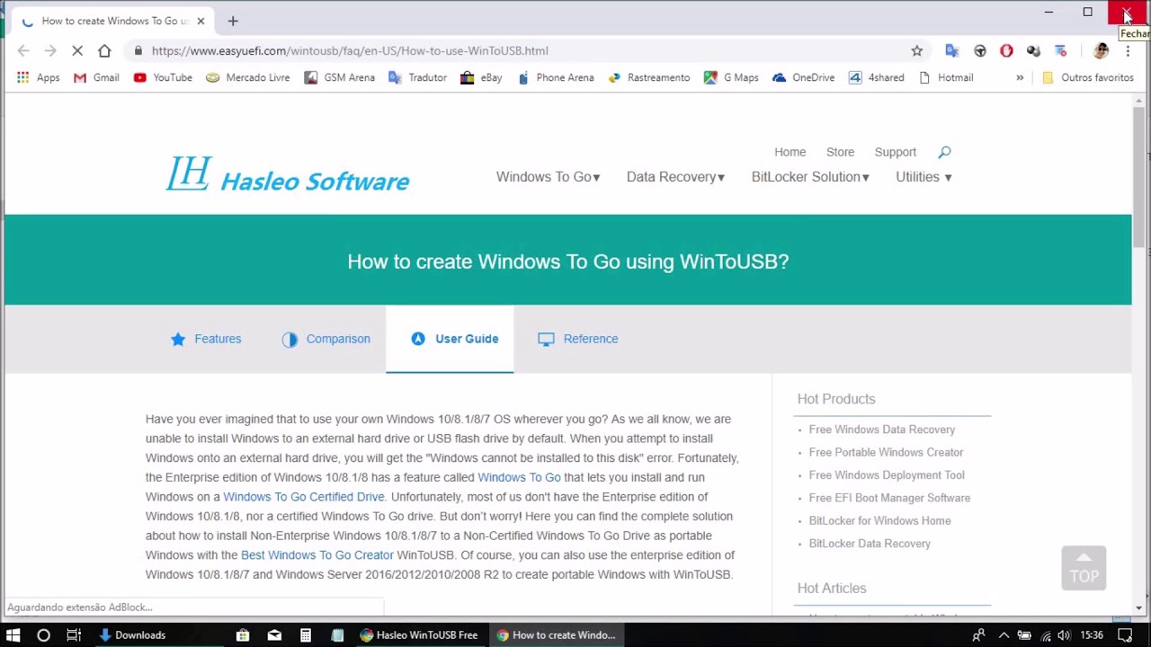Open Free EFI Boot Manager Software link
This screenshot has width=1151, height=647.
pyautogui.click(x=889, y=498)
